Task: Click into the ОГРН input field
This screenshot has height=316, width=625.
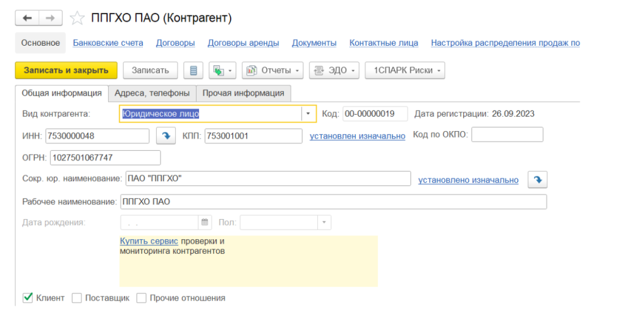Action: tap(105, 157)
